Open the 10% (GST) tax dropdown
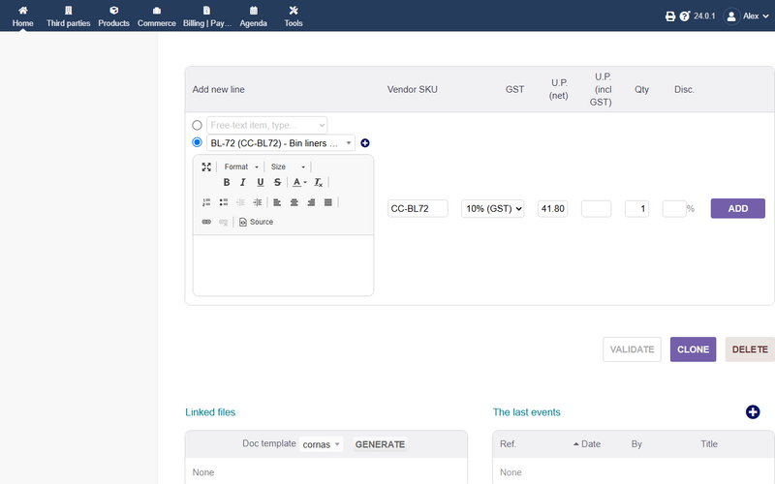 coord(493,208)
